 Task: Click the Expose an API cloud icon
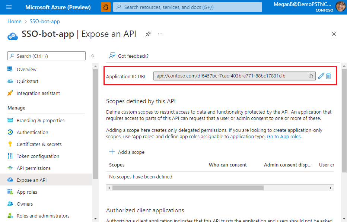point(10,180)
